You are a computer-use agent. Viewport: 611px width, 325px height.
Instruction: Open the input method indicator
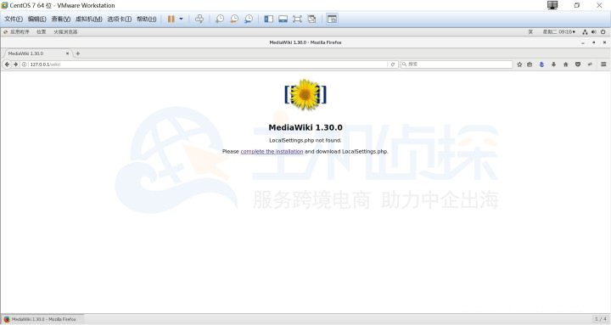[530, 32]
